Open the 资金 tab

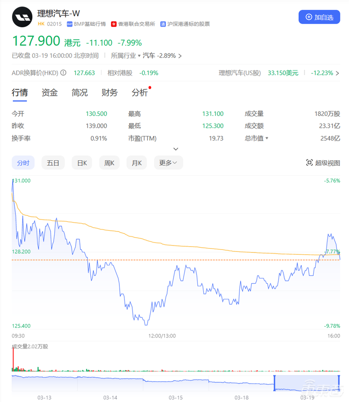tap(49, 93)
